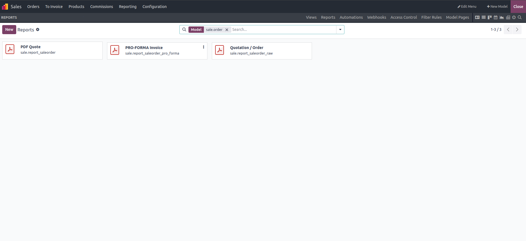Click the REPORTS breadcrumb label
The image size is (526, 241).
click(9, 17)
